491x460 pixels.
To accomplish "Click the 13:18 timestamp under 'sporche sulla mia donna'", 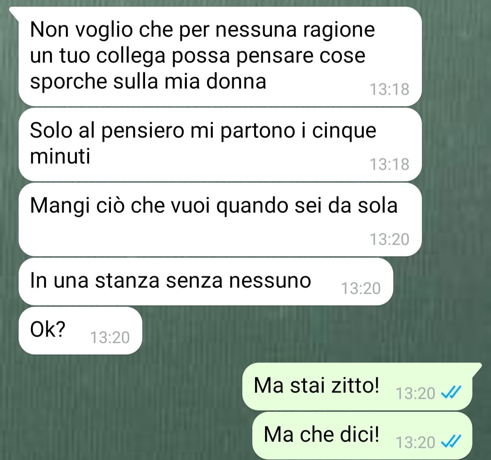I will click(390, 89).
